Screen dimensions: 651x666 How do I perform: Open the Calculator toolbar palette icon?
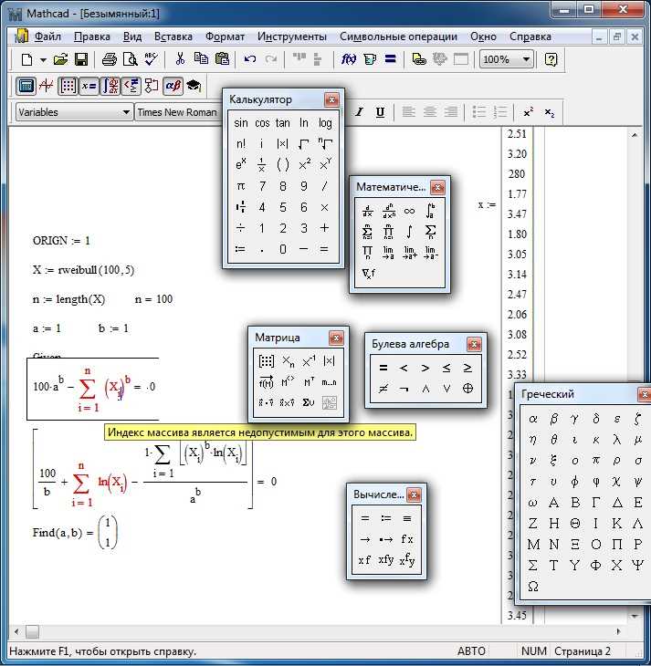click(26, 86)
